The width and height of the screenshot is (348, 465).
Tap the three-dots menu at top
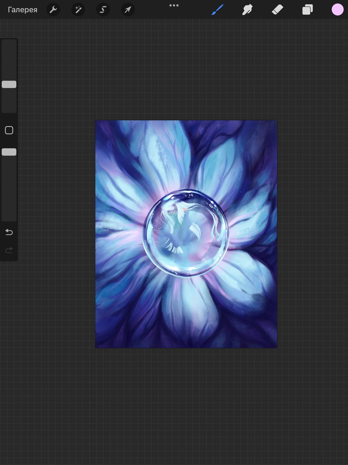click(x=174, y=5)
